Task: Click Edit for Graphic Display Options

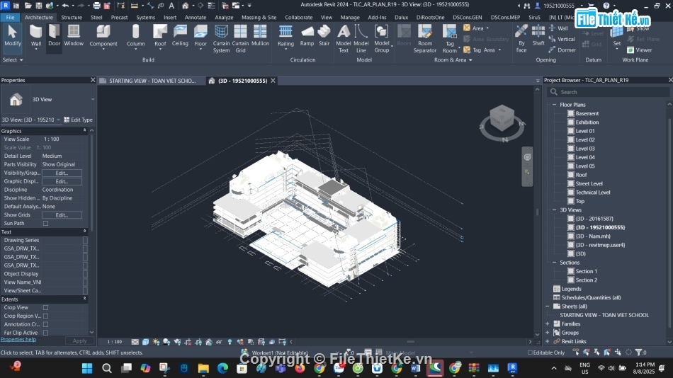Action: pyautogui.click(x=62, y=181)
